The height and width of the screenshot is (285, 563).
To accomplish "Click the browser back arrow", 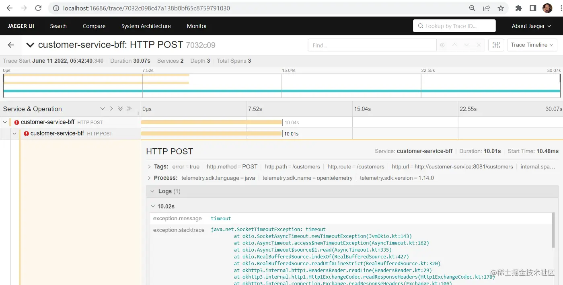I will 10,8.
